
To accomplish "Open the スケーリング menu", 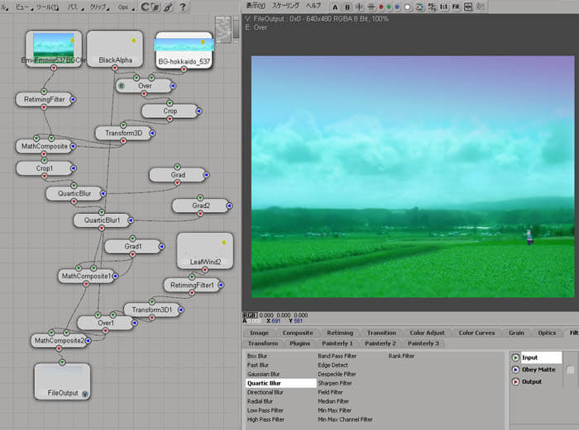I will (286, 6).
